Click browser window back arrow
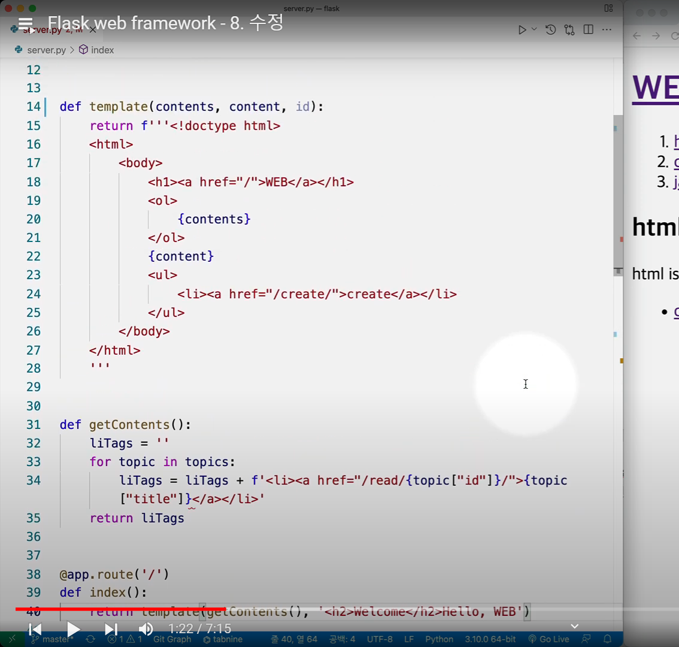Image resolution: width=679 pixels, height=647 pixels. pyautogui.click(x=636, y=36)
